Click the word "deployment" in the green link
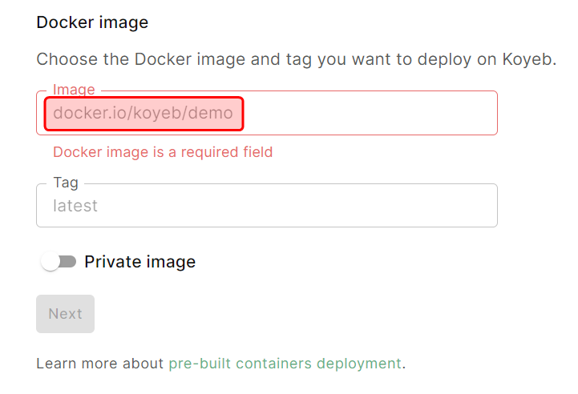Viewport: 578px width, 394px height. point(358,364)
